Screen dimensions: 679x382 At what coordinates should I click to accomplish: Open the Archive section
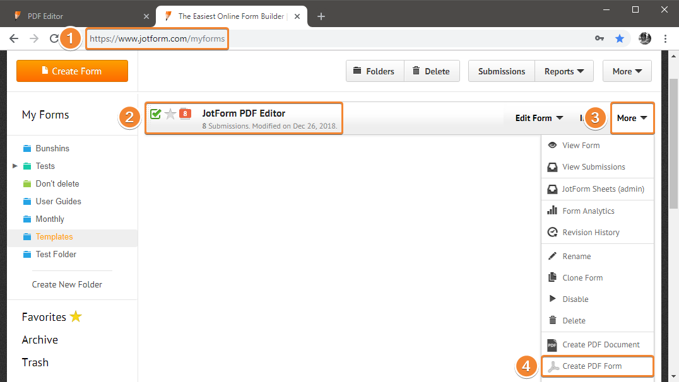(40, 340)
